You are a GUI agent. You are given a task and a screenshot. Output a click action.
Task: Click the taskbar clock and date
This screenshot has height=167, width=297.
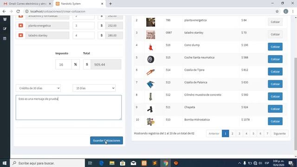pos(278,163)
